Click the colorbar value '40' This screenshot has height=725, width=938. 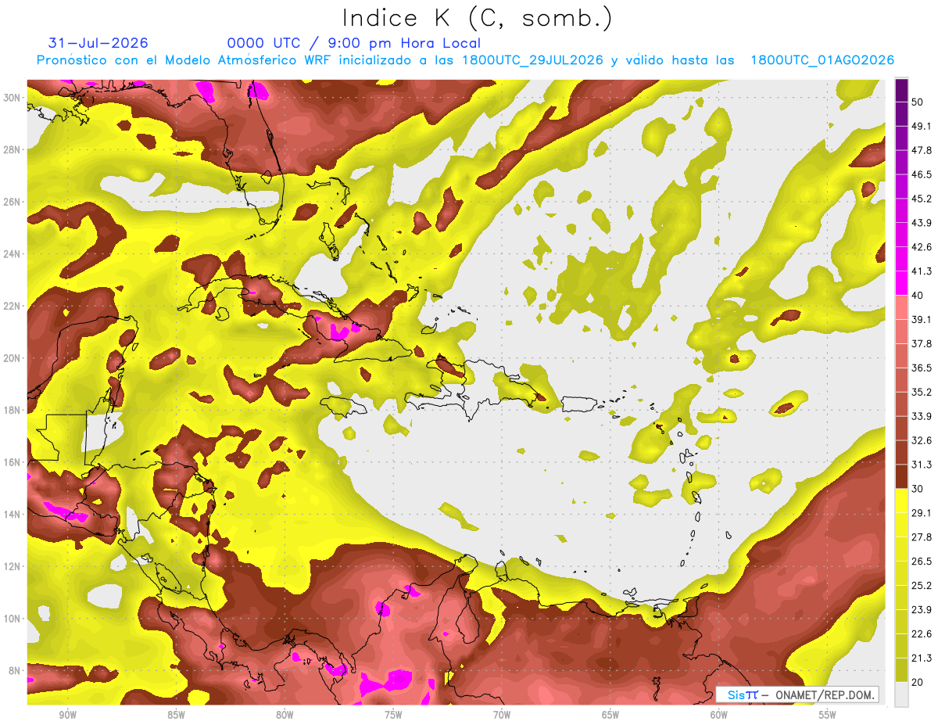(918, 296)
